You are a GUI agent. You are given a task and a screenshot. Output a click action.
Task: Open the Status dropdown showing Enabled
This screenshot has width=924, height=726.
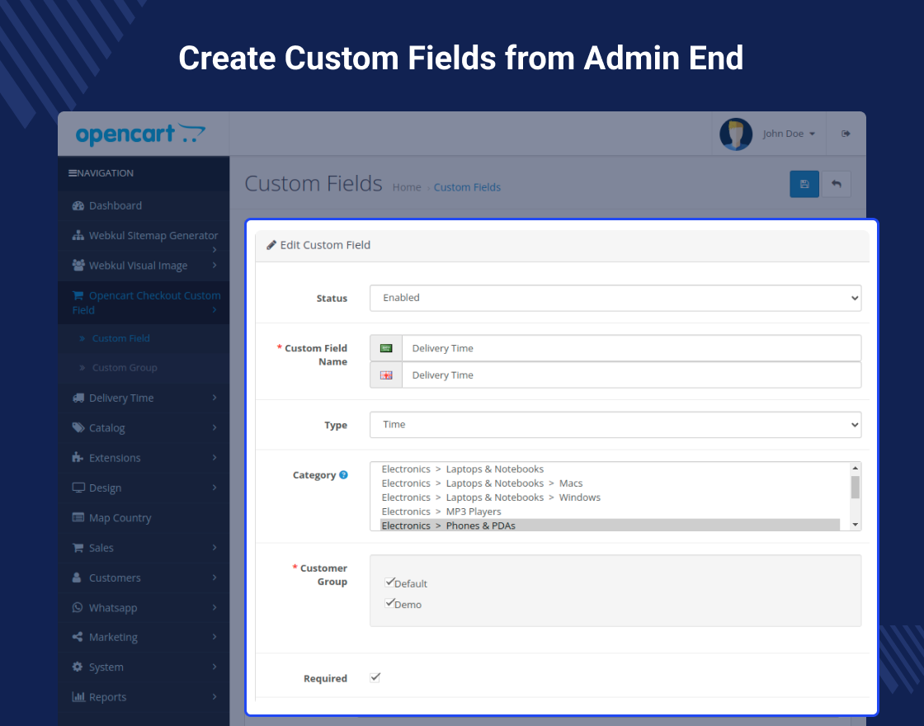615,298
